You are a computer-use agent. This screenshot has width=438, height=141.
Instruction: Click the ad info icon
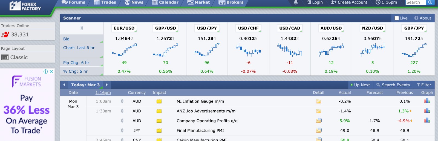point(46,71)
